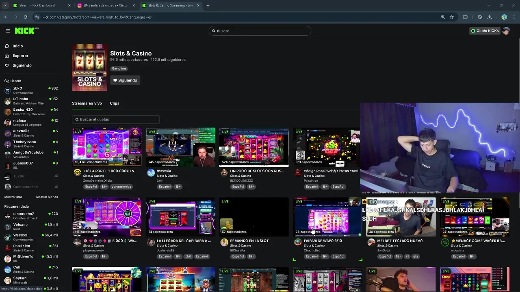Open browser extensions puzzle icon
The height and width of the screenshot is (292, 520).
coord(466,17)
